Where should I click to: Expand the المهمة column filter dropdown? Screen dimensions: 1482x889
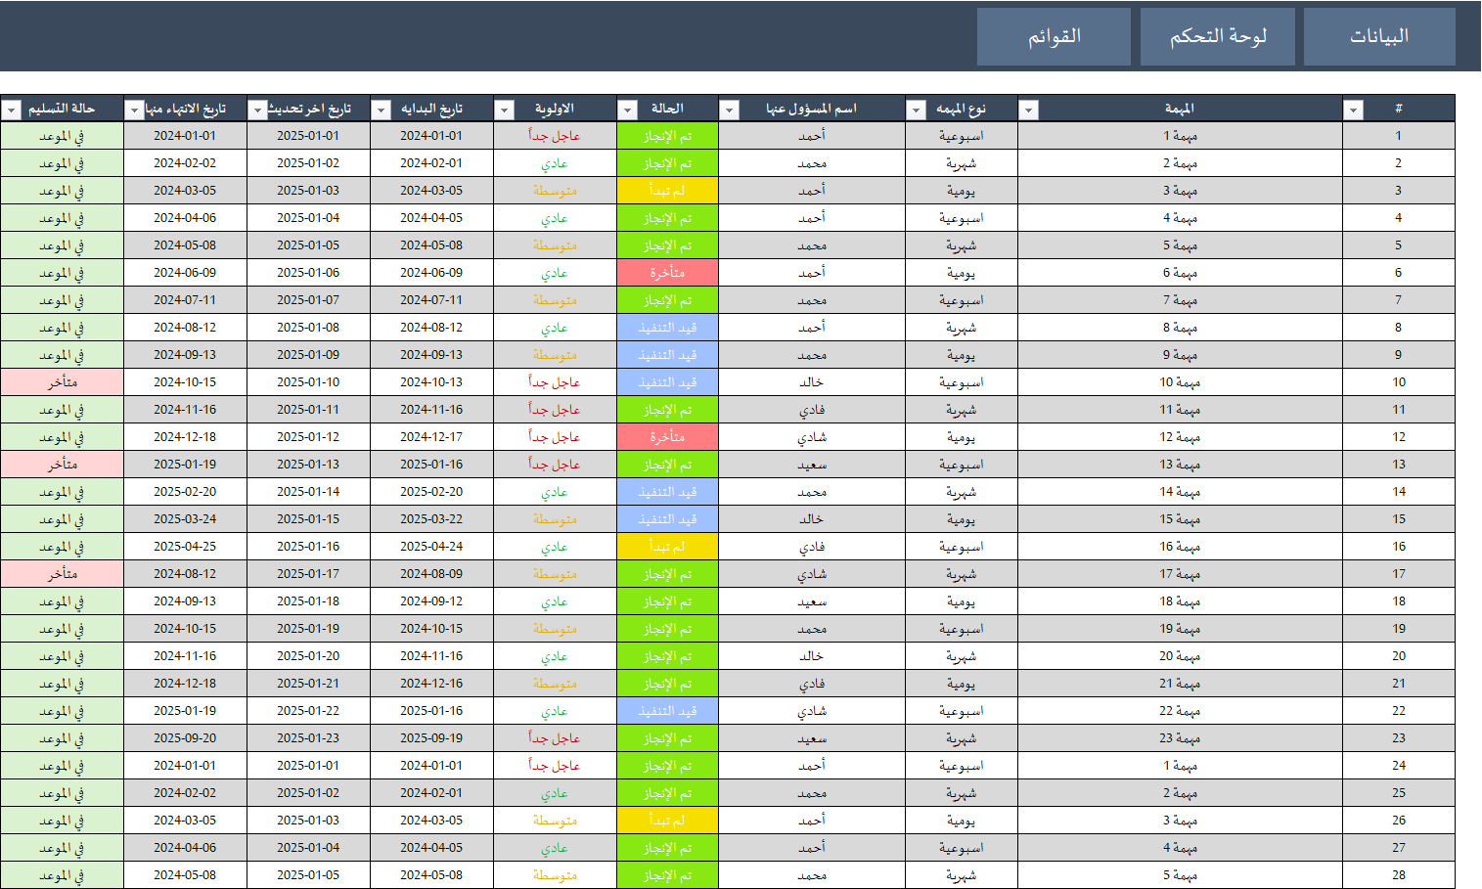(x=1028, y=111)
